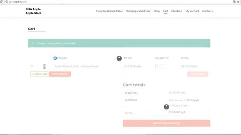Click the cart total 23,374.00 value
Image resolution: width=241 pixels, height=135 pixels.
177,112
